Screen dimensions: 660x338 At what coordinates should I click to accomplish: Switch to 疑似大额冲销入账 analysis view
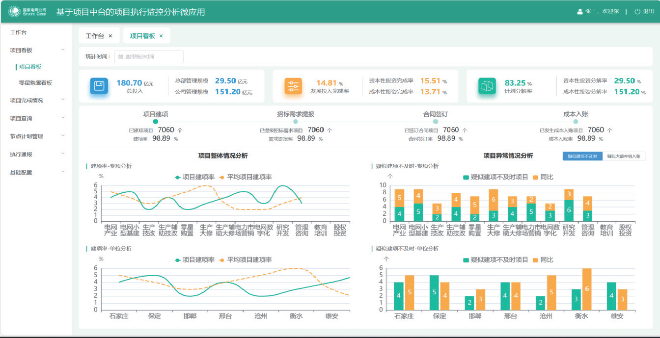pyautogui.click(x=624, y=156)
